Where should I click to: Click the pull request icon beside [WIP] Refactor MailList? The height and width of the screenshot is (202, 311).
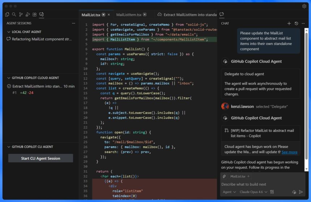pos(226,130)
